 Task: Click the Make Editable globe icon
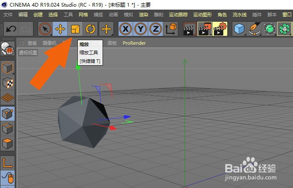[x=8, y=48]
